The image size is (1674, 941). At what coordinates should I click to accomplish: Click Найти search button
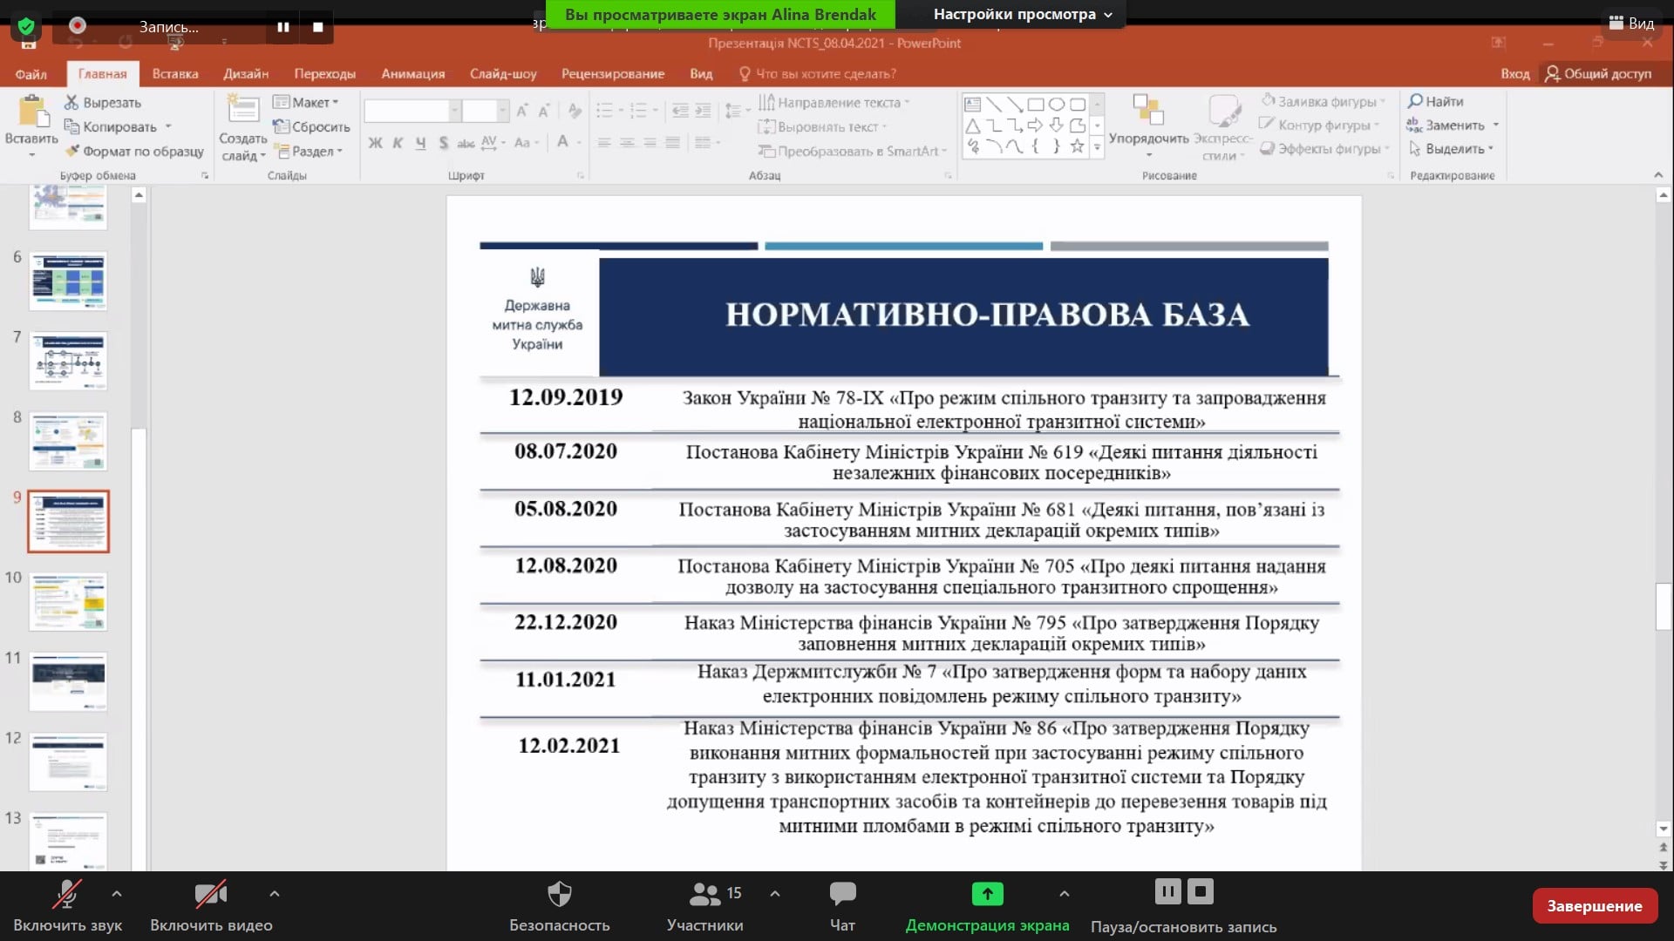1436,101
